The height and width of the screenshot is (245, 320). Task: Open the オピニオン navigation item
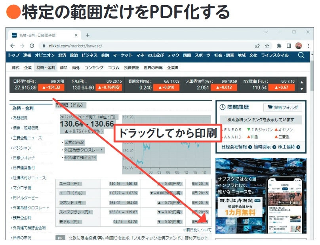coord(45,55)
